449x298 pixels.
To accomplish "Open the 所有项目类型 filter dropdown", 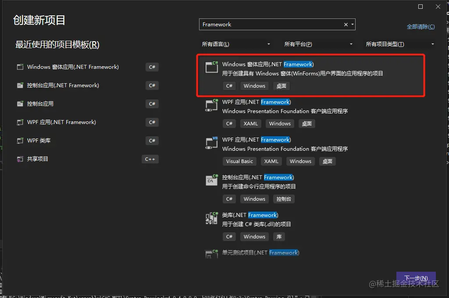I will [x=400, y=44].
